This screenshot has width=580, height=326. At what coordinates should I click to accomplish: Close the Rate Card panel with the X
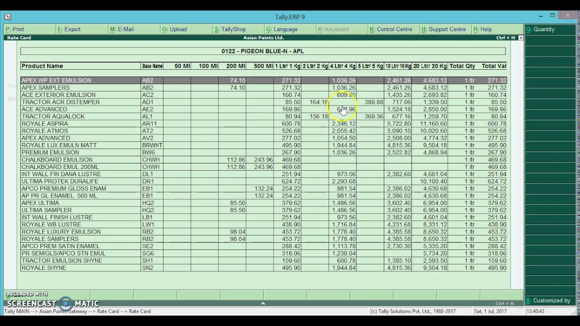521,38
